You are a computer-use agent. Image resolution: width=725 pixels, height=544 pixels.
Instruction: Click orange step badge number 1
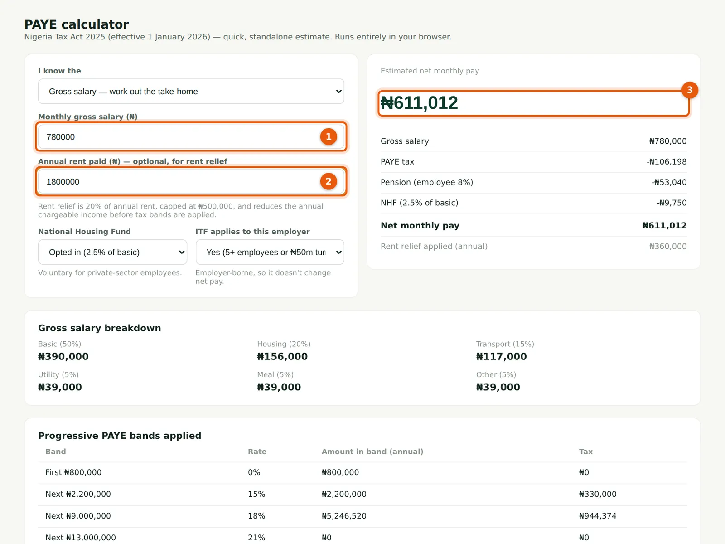point(329,136)
